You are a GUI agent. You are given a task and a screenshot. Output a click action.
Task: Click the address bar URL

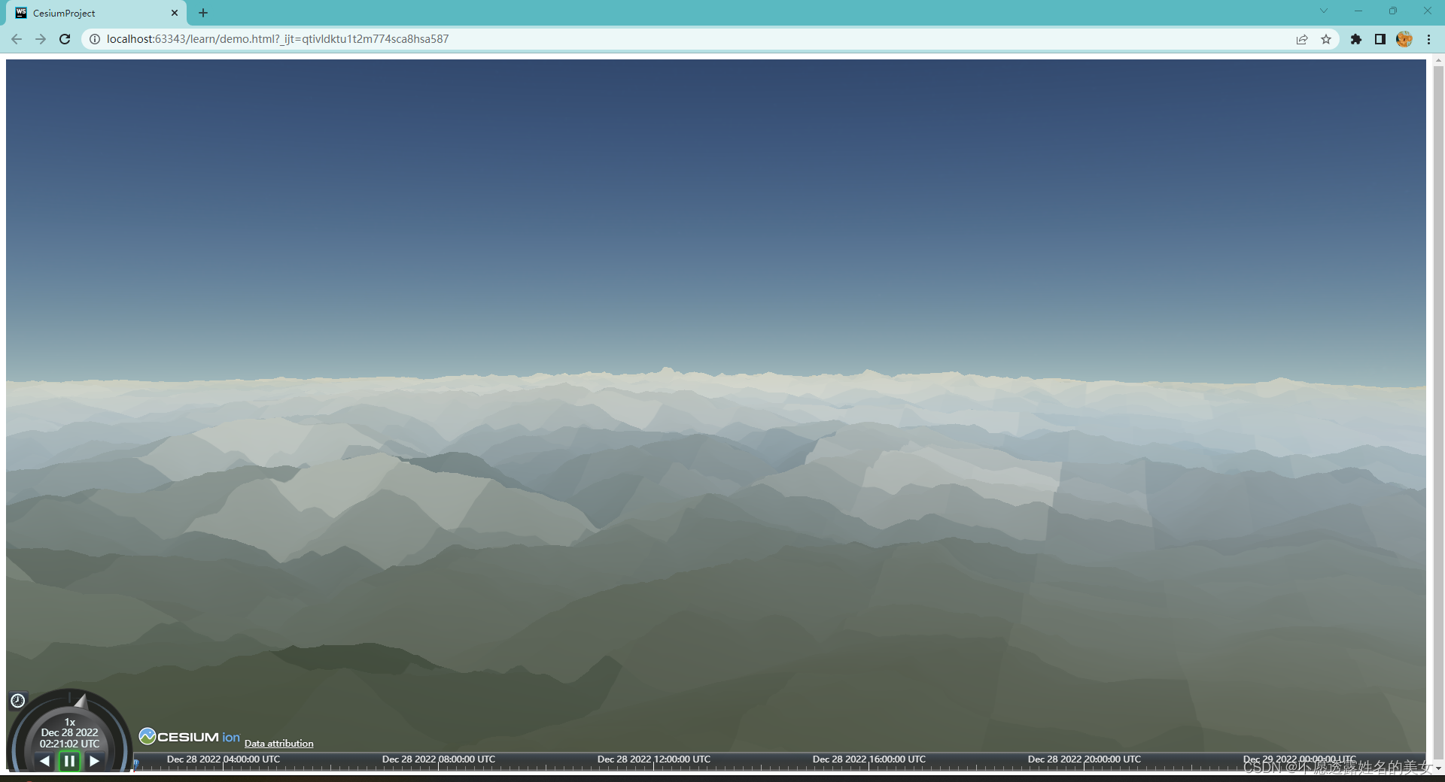[278, 39]
